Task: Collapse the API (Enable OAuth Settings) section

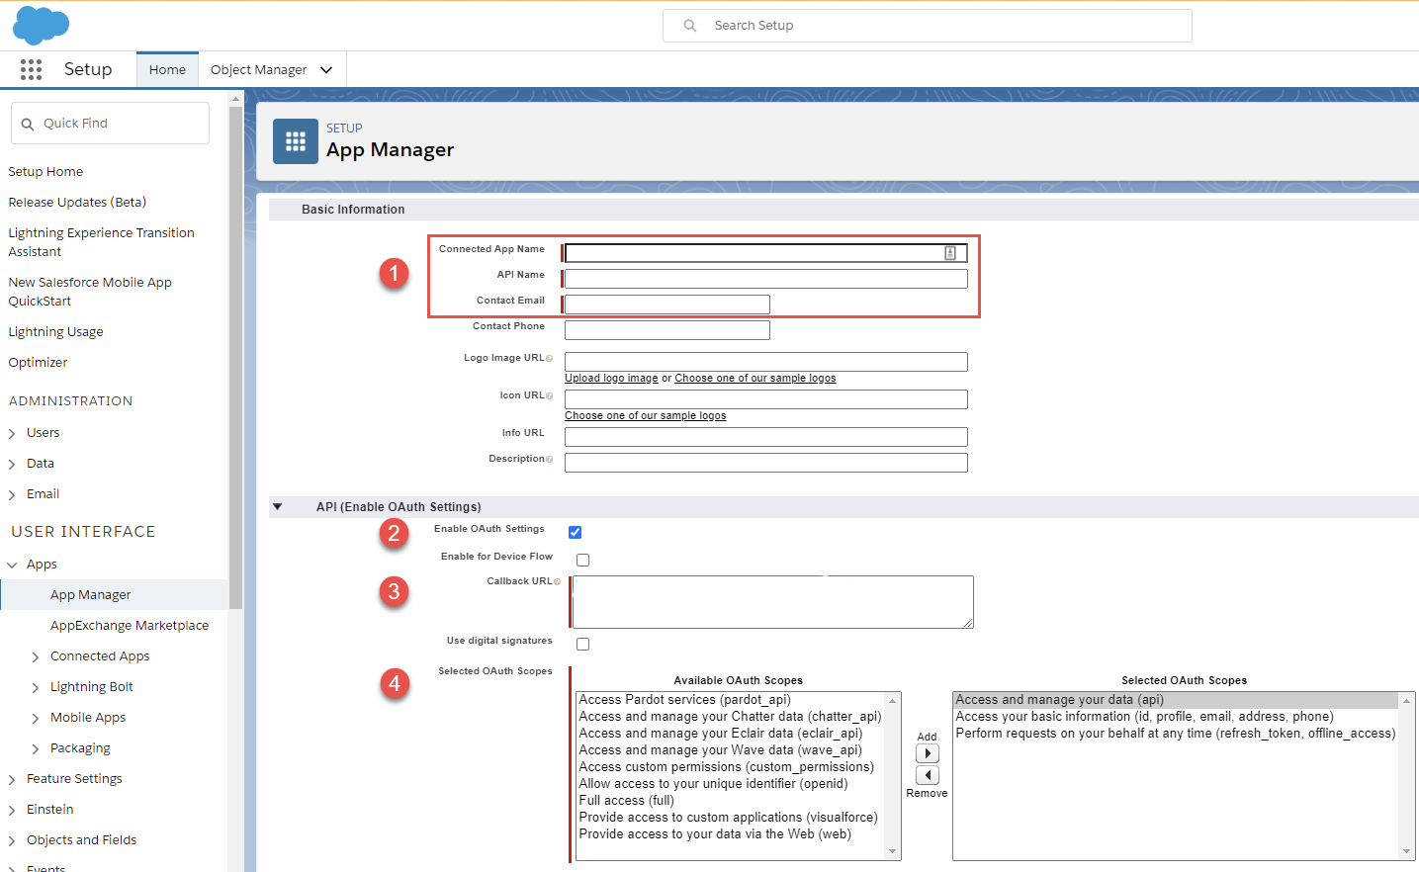Action: pos(278,507)
